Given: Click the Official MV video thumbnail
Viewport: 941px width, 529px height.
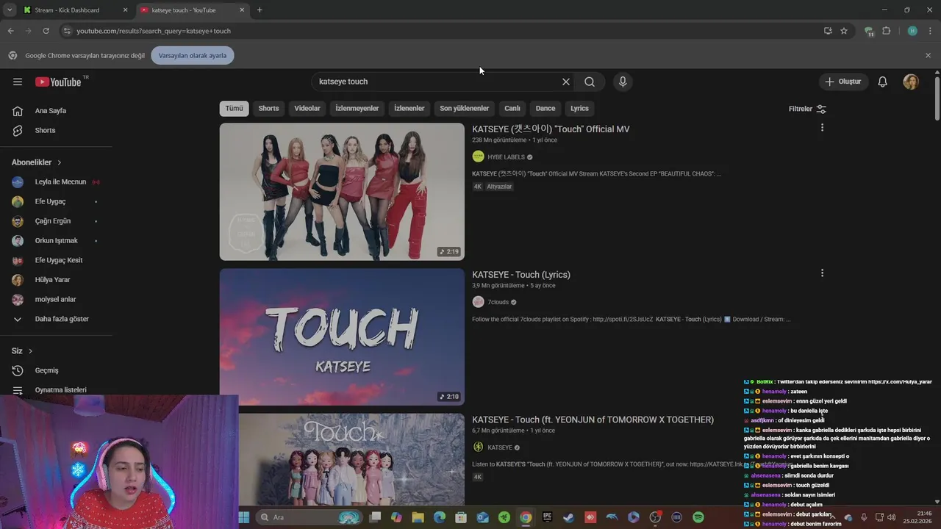Looking at the screenshot, I should [x=342, y=191].
